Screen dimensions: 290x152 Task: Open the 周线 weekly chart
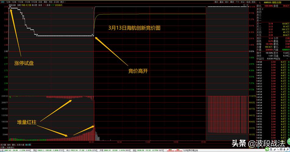pos(45,2)
